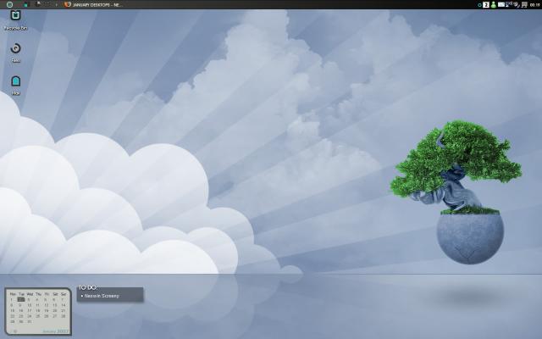Select the highlighted date 2 in calendar
The width and height of the screenshot is (542, 339).
[21, 299]
